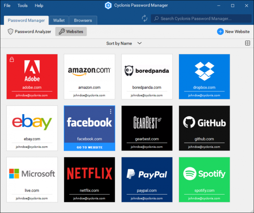Click the email under gearbest.com

click(147, 147)
